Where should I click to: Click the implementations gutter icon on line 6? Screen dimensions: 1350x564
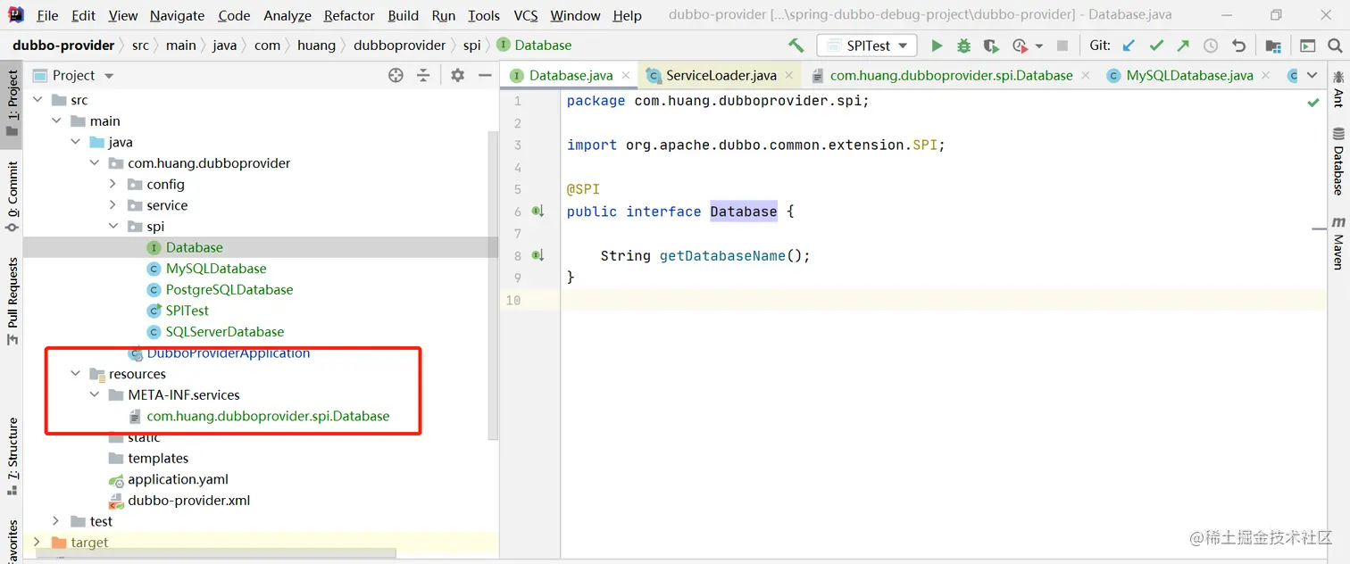coord(537,211)
